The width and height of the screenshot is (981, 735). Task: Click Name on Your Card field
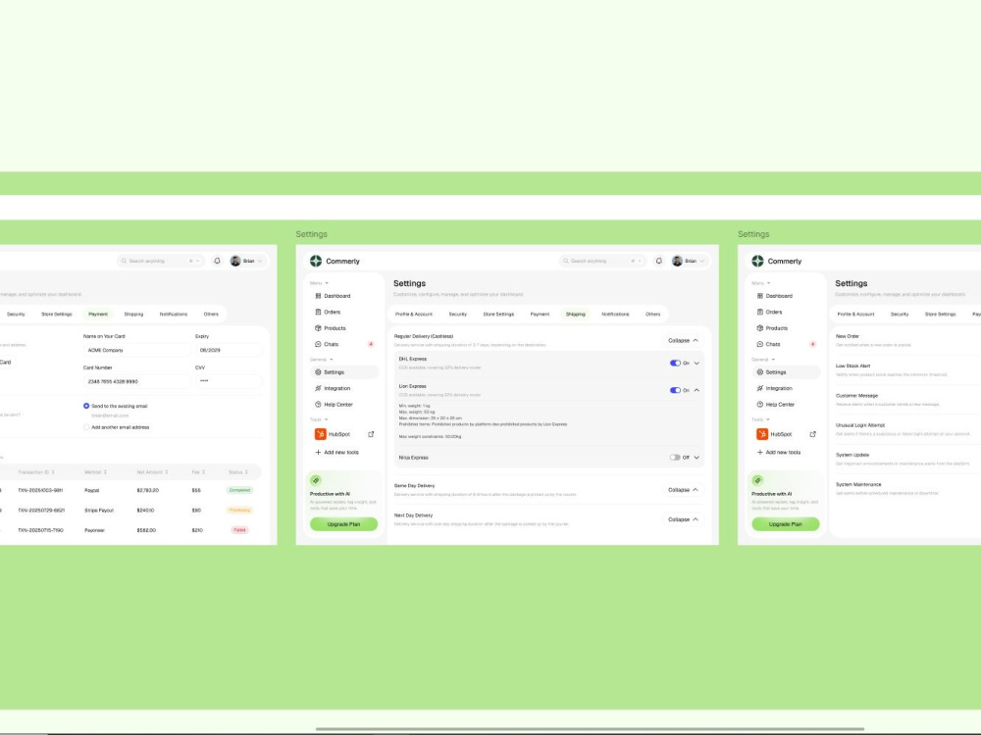[x=136, y=350]
